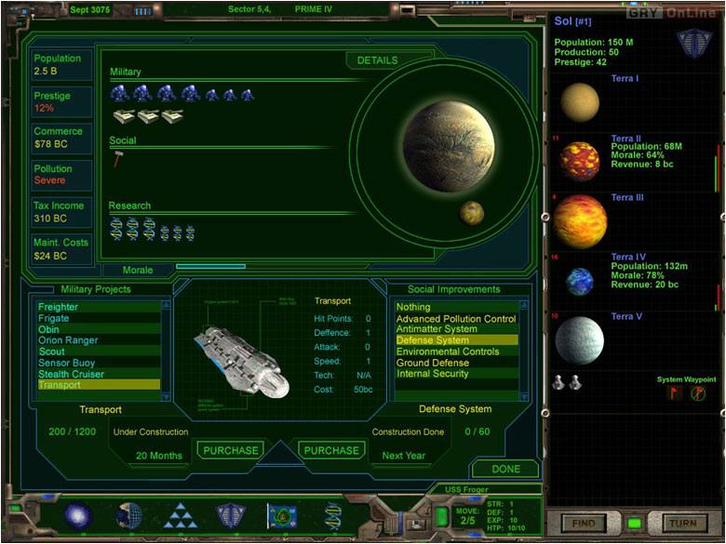Click the flag diplomacy icon in bottom toolbar
Image resolution: width=726 pixels, height=544 pixels.
(x=282, y=515)
